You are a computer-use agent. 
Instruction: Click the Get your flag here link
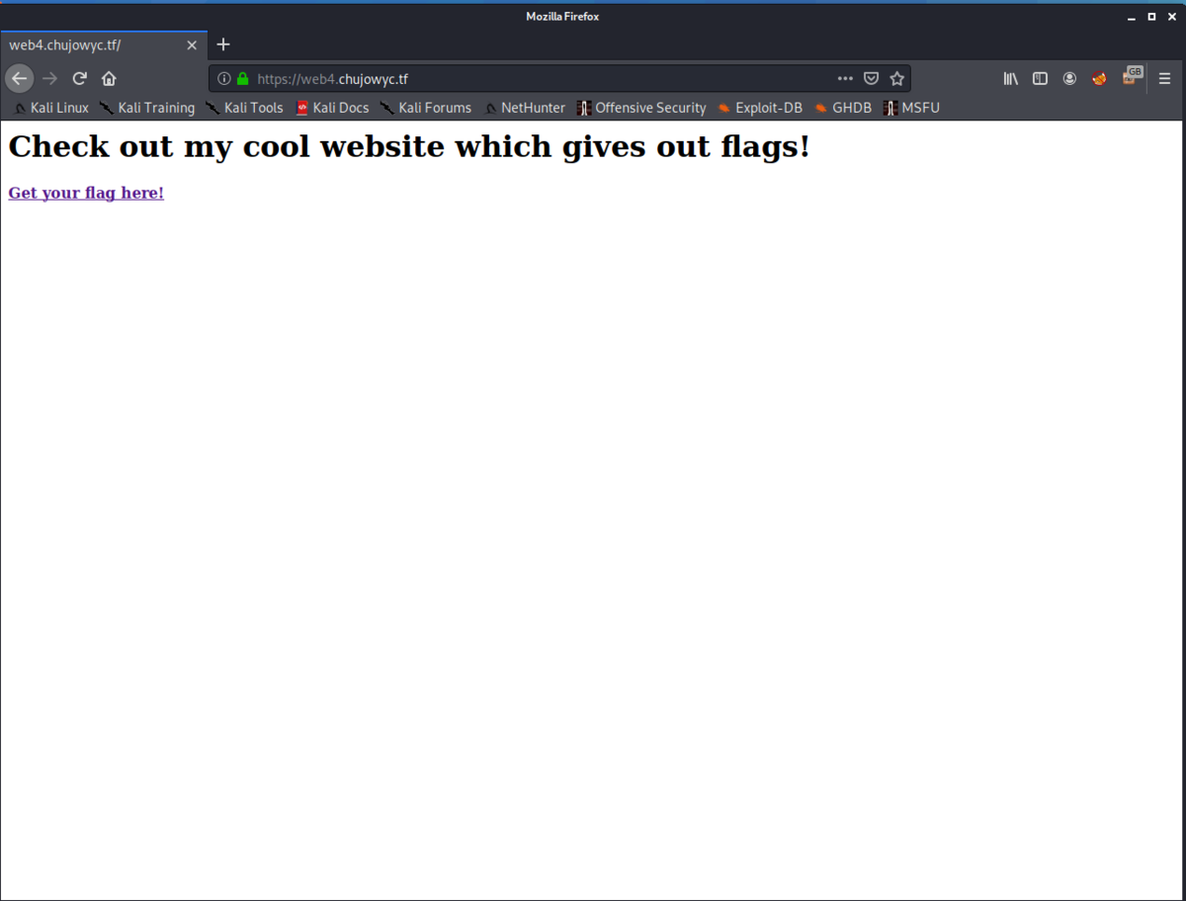pyautogui.click(x=85, y=193)
